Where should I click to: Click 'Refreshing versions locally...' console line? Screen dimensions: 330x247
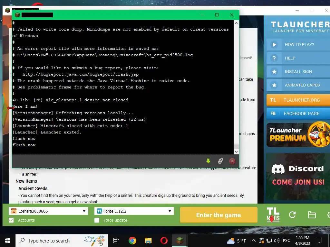tap(73, 113)
